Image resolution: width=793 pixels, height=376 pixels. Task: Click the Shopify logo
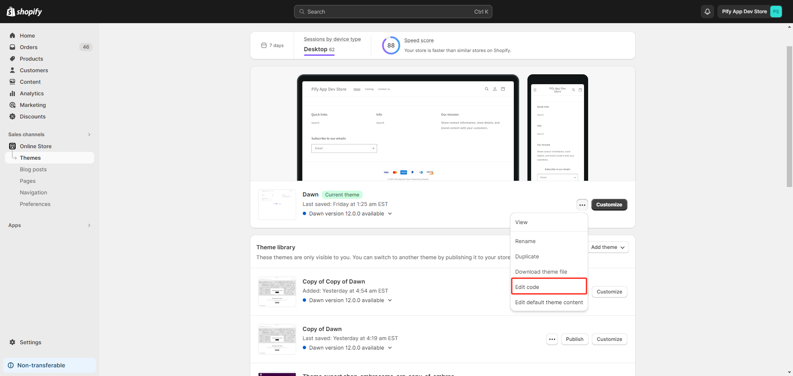(x=24, y=12)
